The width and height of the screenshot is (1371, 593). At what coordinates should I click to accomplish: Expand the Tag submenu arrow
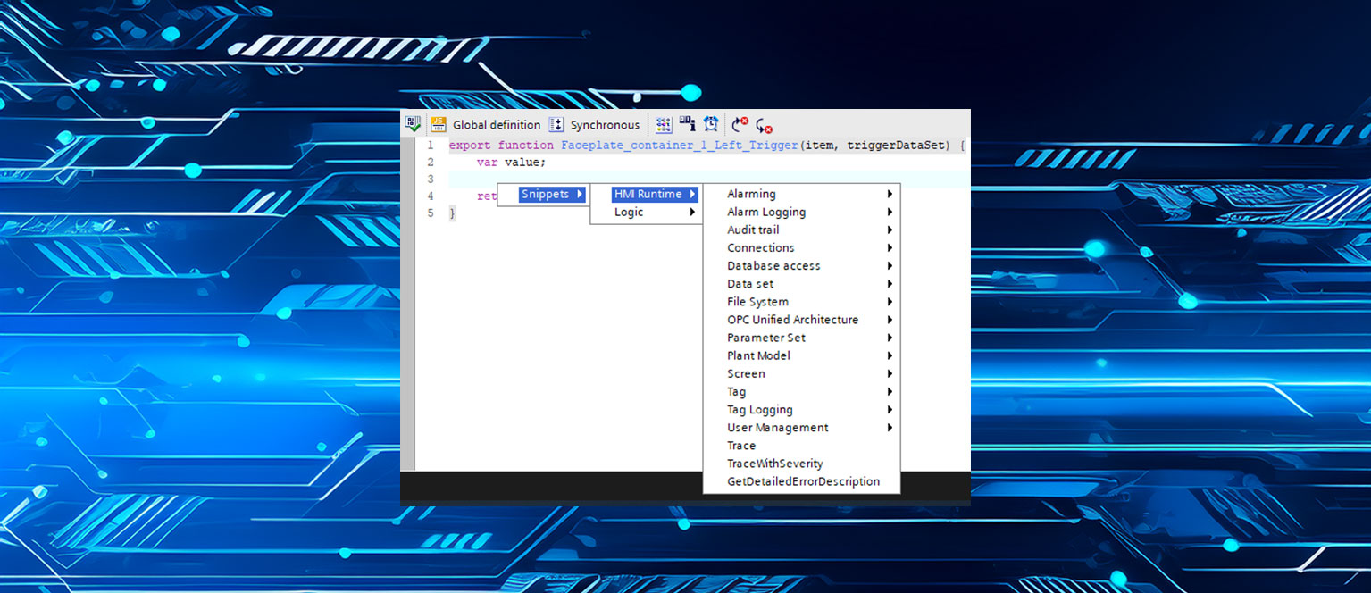[x=890, y=391]
